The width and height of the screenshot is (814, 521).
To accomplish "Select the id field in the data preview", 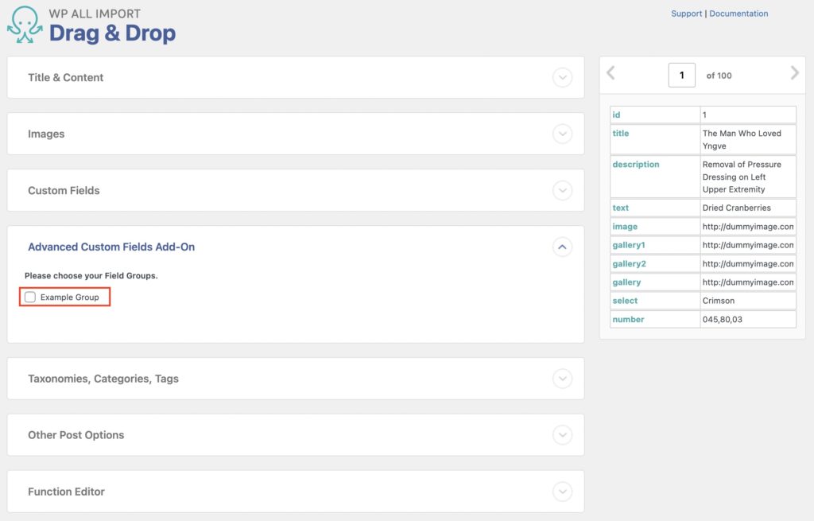I will point(615,114).
